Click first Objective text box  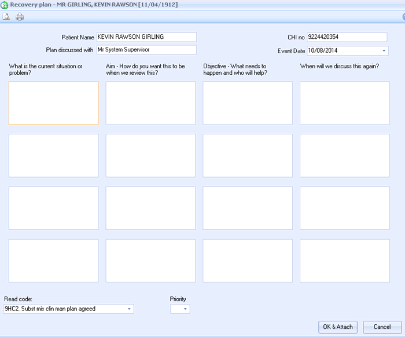(x=248, y=102)
